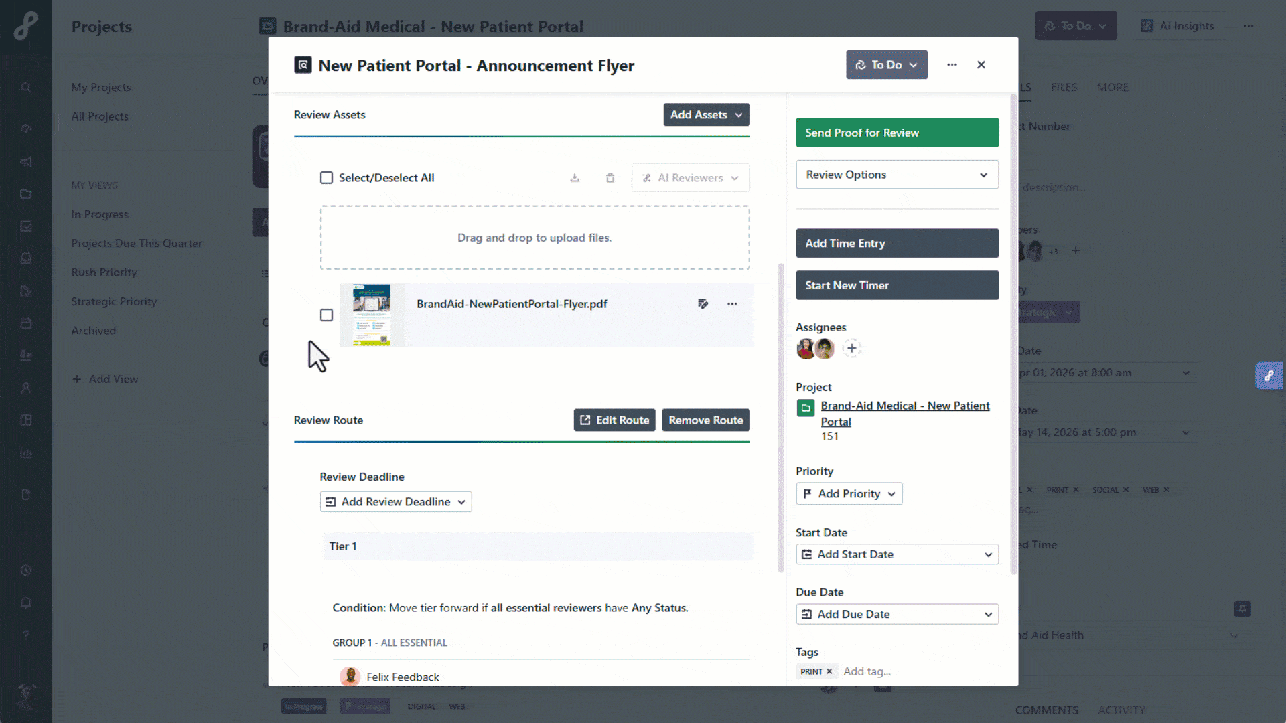
Task: Open the To Do status dropdown in dialog
Action: 886,65
